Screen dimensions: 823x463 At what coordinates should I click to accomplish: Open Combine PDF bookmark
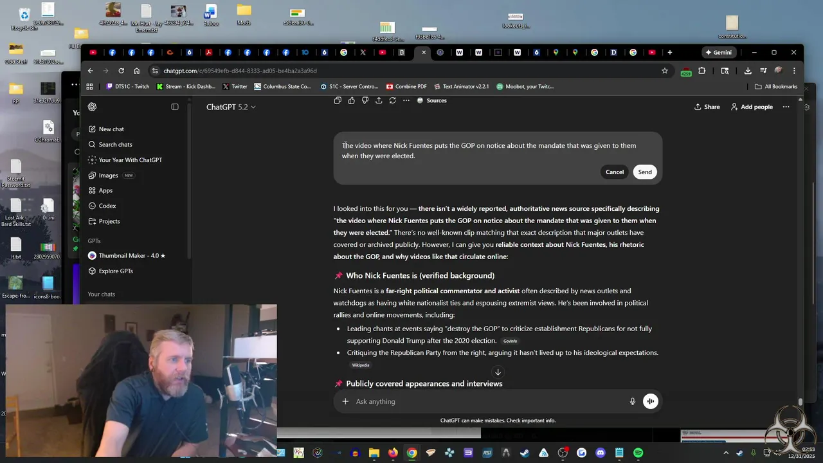[406, 86]
